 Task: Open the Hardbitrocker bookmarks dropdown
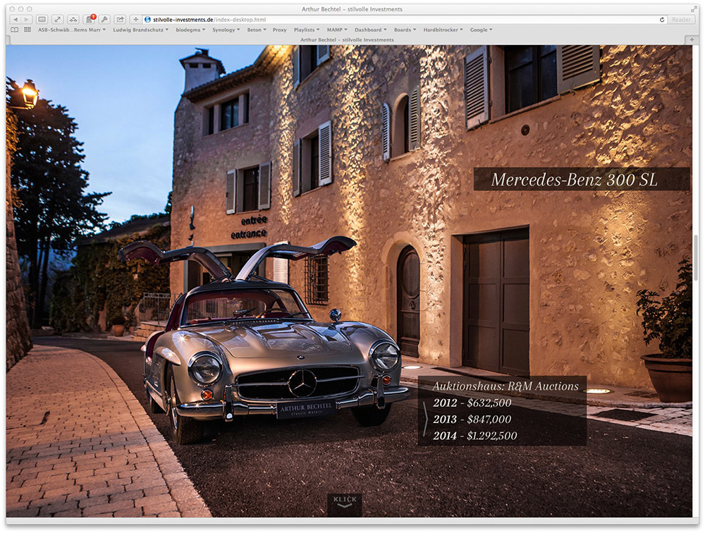(x=443, y=30)
